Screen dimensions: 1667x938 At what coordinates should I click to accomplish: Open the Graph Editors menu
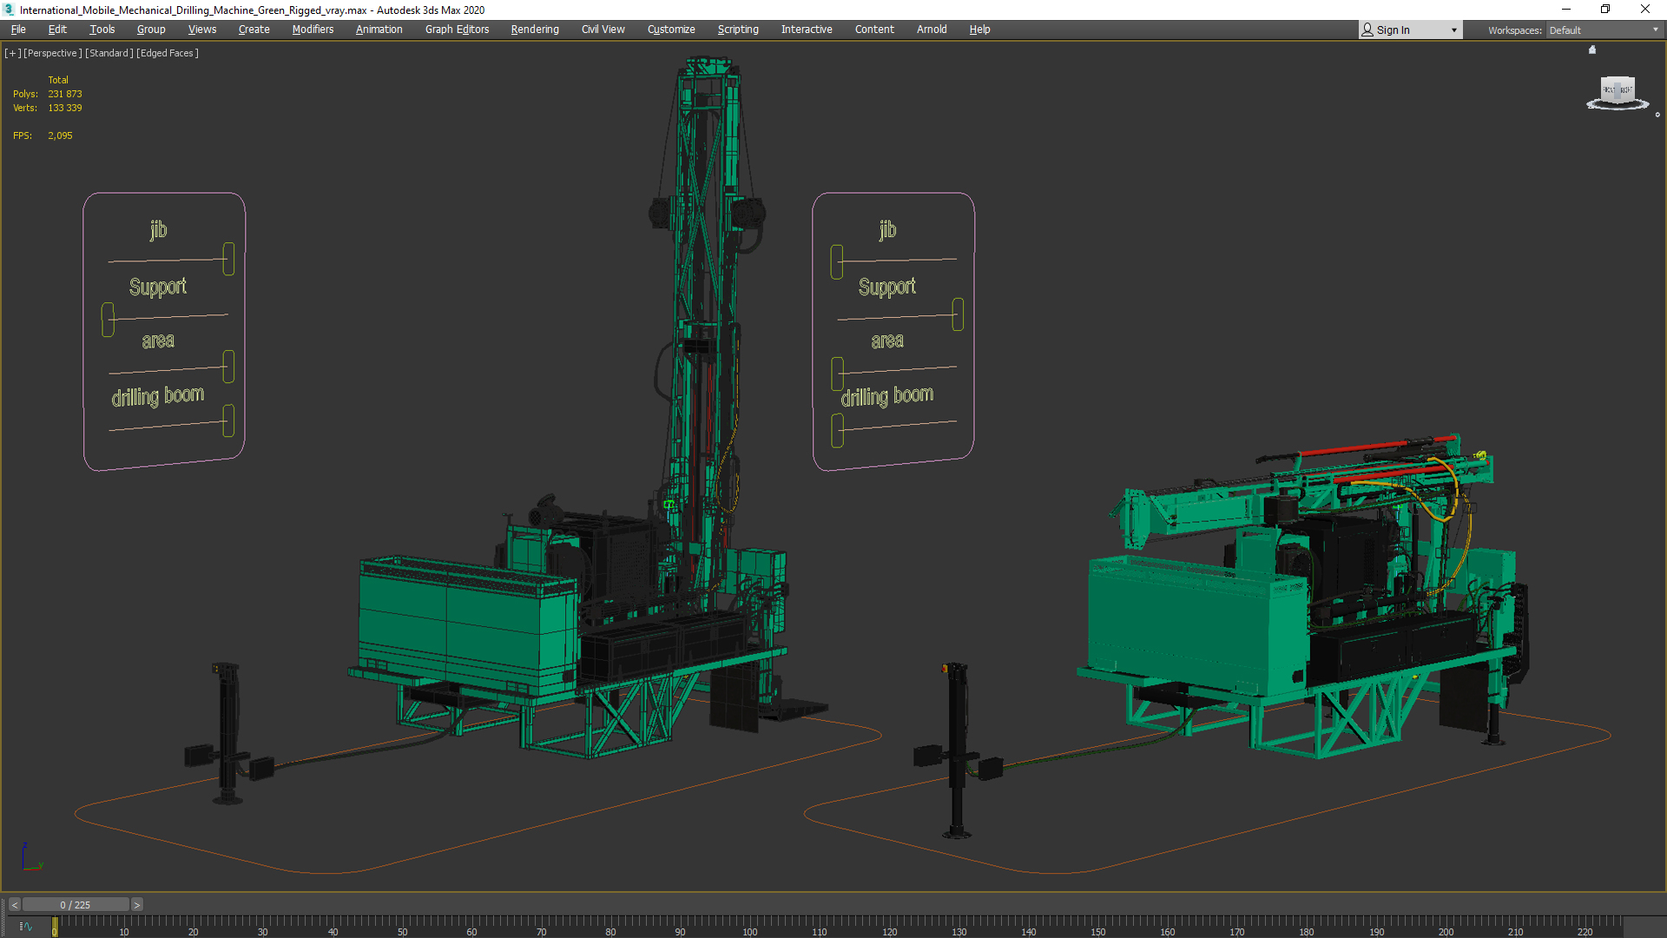click(x=458, y=30)
